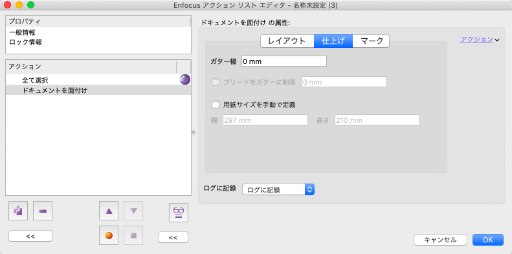The height and width of the screenshot is (254, 512).
Task: Open the glasses preview icon button
Action: coord(179,213)
